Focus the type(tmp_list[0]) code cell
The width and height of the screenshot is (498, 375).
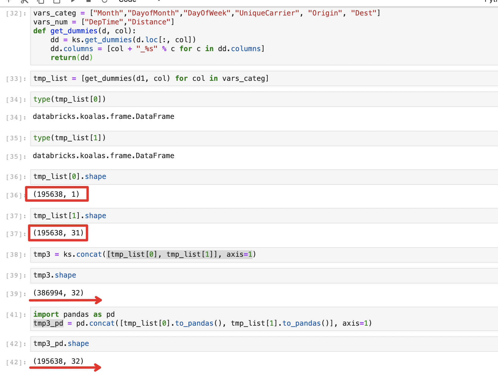tap(264, 99)
